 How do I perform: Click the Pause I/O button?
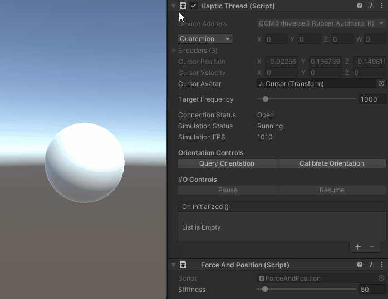228,190
